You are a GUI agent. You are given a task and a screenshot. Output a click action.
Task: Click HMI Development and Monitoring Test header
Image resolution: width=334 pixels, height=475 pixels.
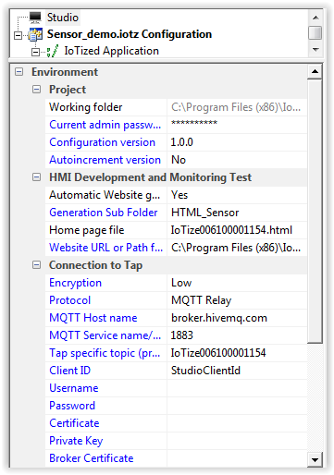coord(150,177)
